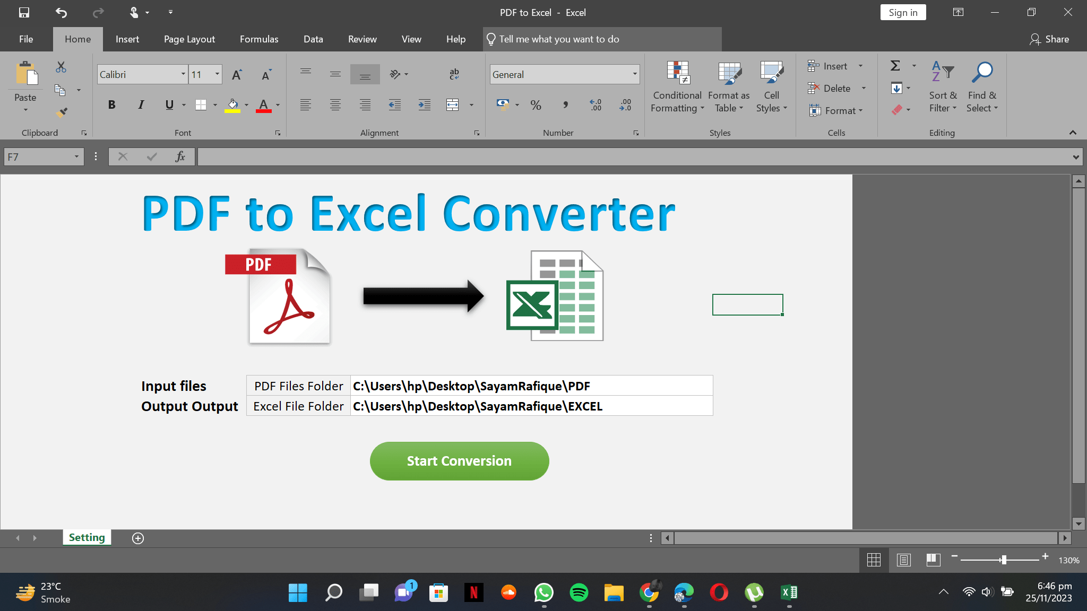Viewport: 1087px width, 611px height.
Task: Click the Start Conversion button
Action: pos(459,461)
